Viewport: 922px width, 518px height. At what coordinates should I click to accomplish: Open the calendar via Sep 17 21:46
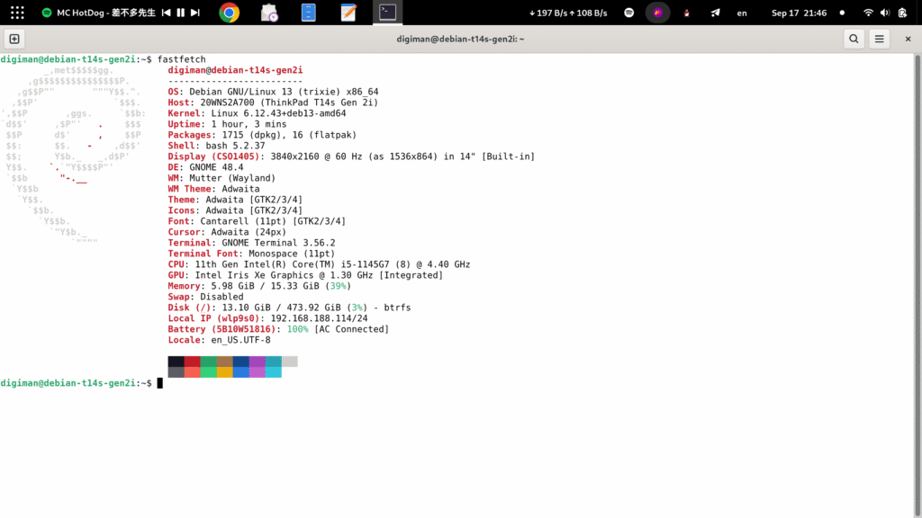[800, 13]
